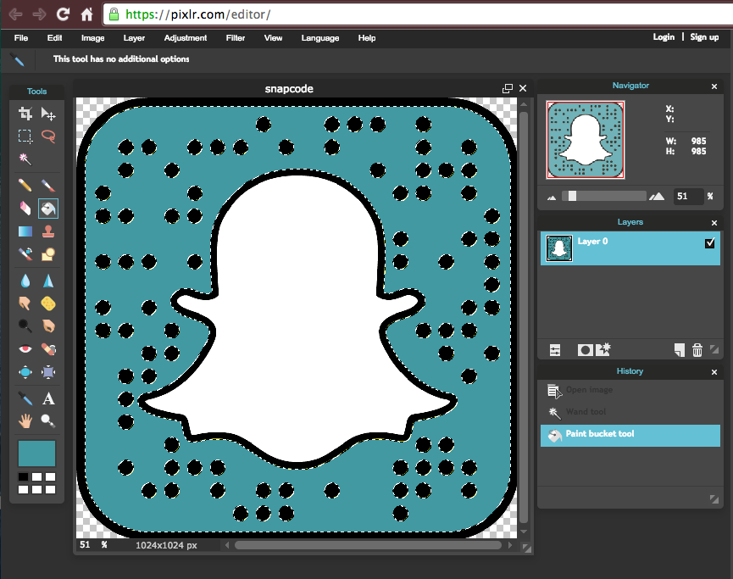Select the Crop tool
The width and height of the screenshot is (733, 579).
pyautogui.click(x=25, y=114)
